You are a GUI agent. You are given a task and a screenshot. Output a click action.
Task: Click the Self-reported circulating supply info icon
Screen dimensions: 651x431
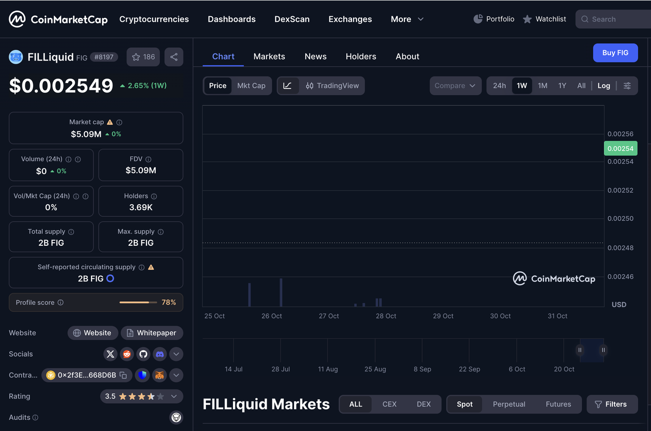point(142,267)
